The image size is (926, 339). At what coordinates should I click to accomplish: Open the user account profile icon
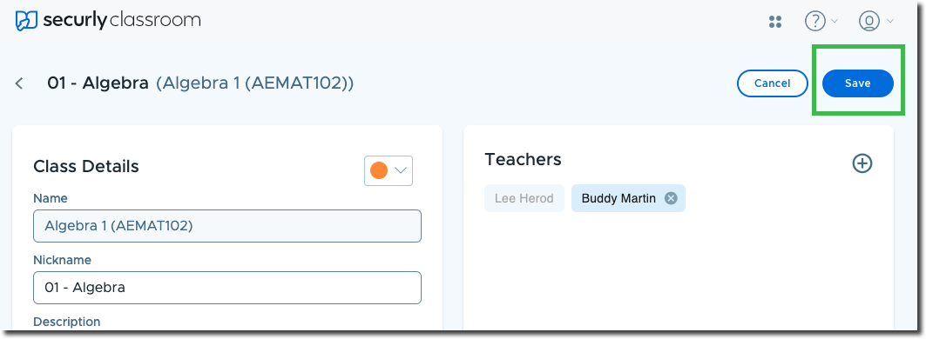869,22
